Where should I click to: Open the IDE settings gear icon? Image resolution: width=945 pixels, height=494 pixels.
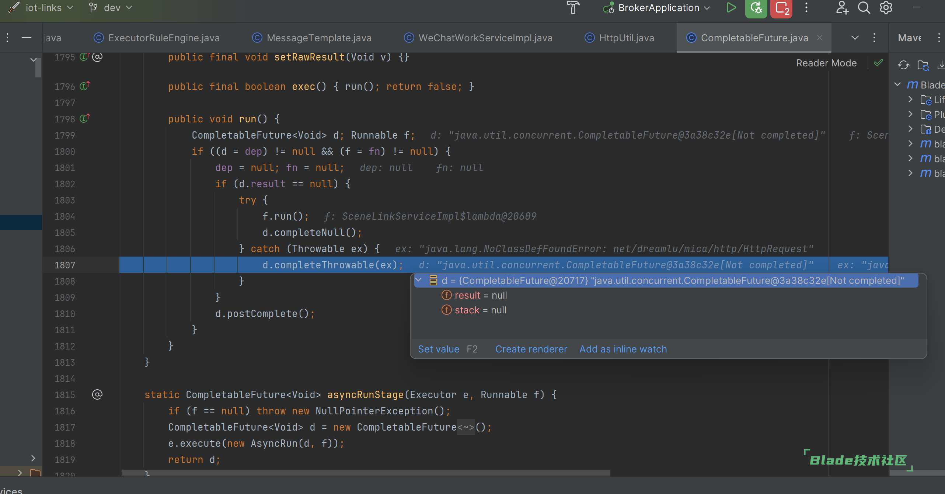tap(886, 8)
